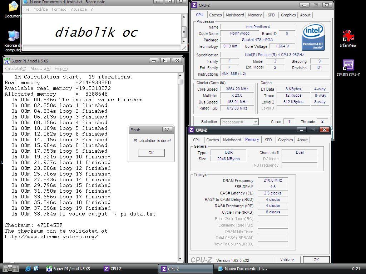Viewport: 366px width, 274px height.
Task: Minimize the lower CPU-Z window
Action: pyautogui.click(x=301, y=130)
